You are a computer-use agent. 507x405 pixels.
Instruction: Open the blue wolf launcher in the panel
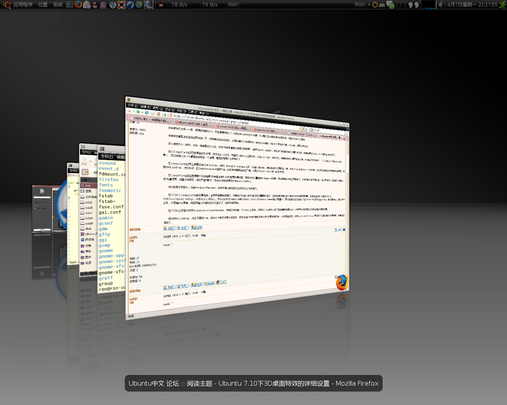pos(130,5)
